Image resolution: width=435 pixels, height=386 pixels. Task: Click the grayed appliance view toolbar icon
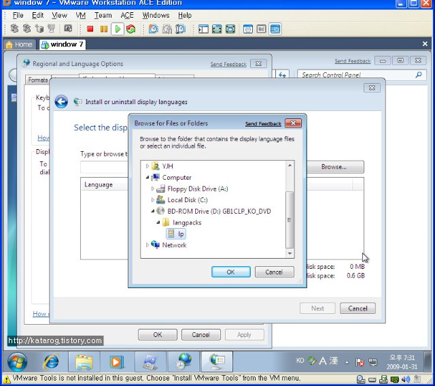(x=261, y=29)
